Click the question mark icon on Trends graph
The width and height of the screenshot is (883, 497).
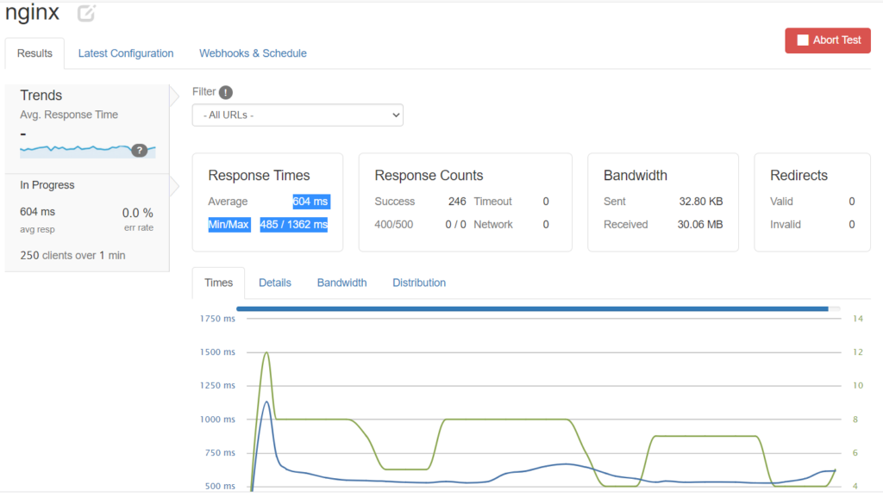tap(139, 150)
